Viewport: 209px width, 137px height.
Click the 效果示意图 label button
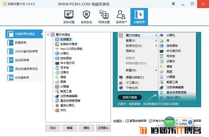[x=130, y=97]
